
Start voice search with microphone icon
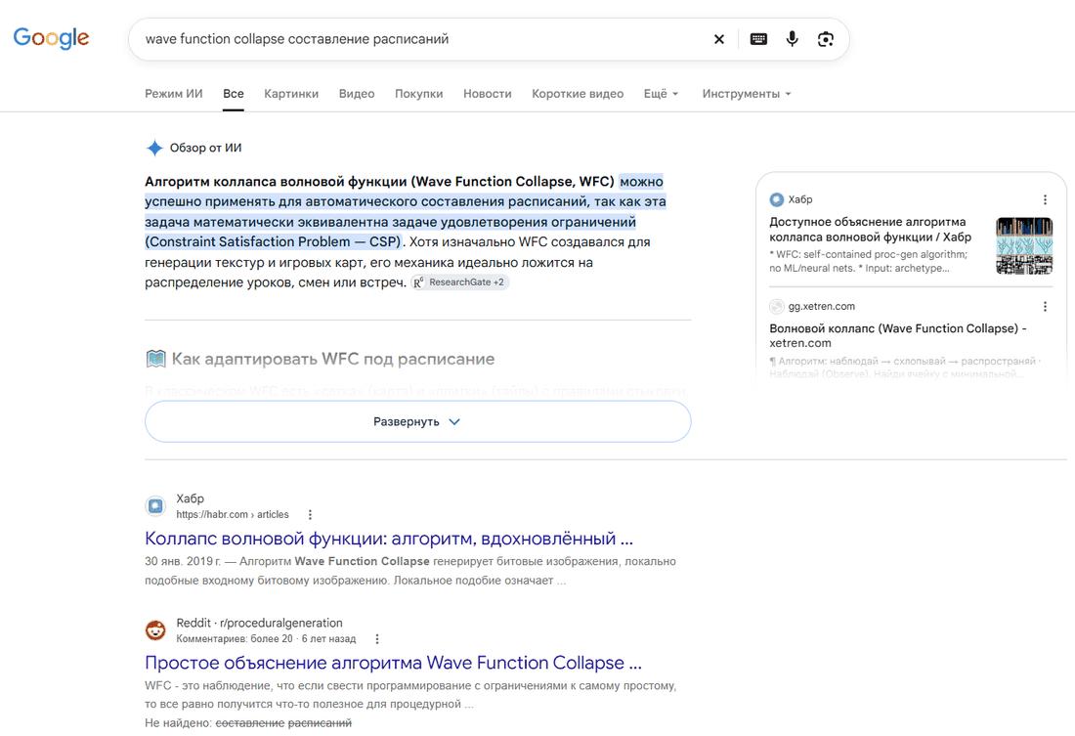pos(792,39)
